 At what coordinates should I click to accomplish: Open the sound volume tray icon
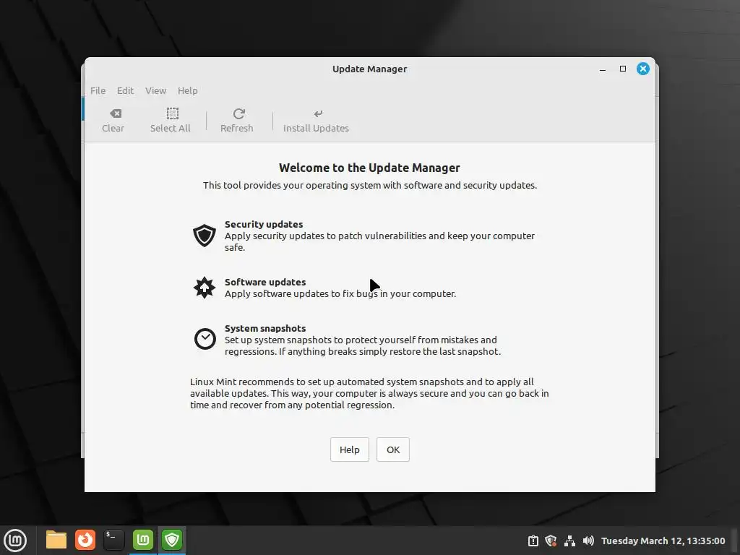point(588,541)
